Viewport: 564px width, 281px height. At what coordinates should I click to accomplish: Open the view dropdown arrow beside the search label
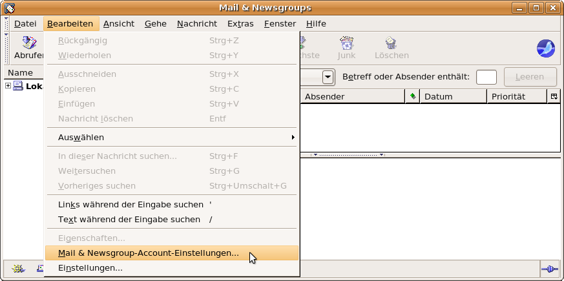(x=328, y=77)
